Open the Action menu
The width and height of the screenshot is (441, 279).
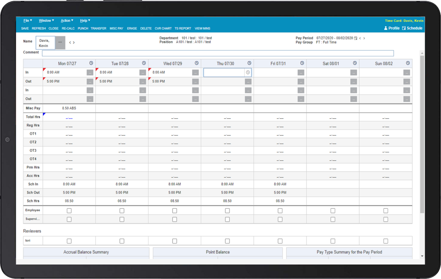click(x=66, y=20)
